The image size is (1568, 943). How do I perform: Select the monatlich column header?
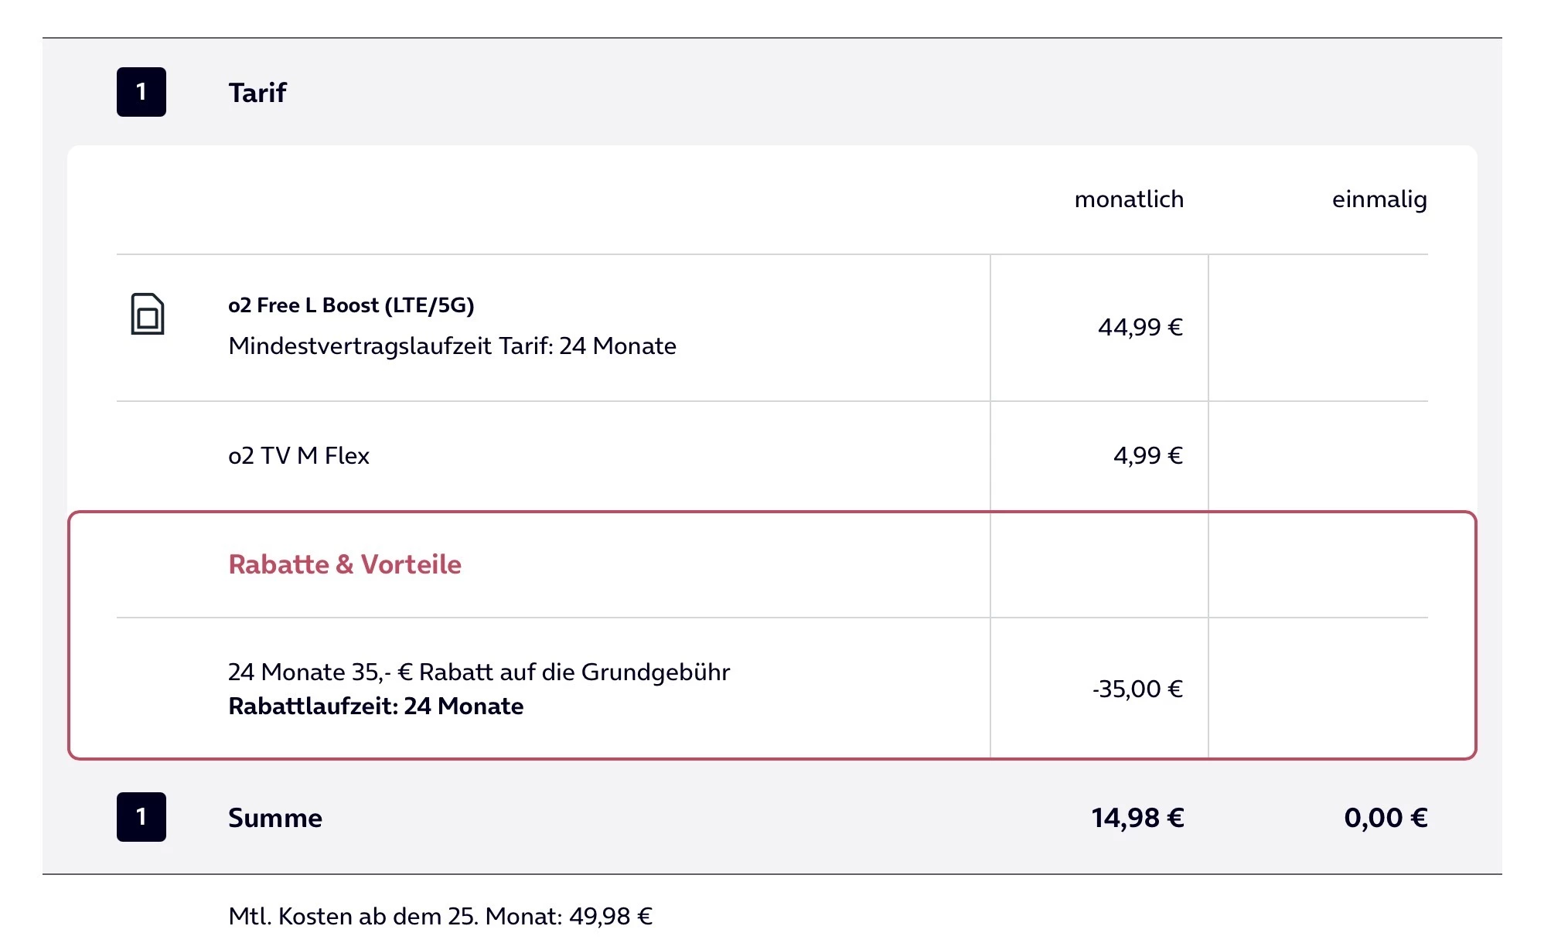click(x=1129, y=199)
